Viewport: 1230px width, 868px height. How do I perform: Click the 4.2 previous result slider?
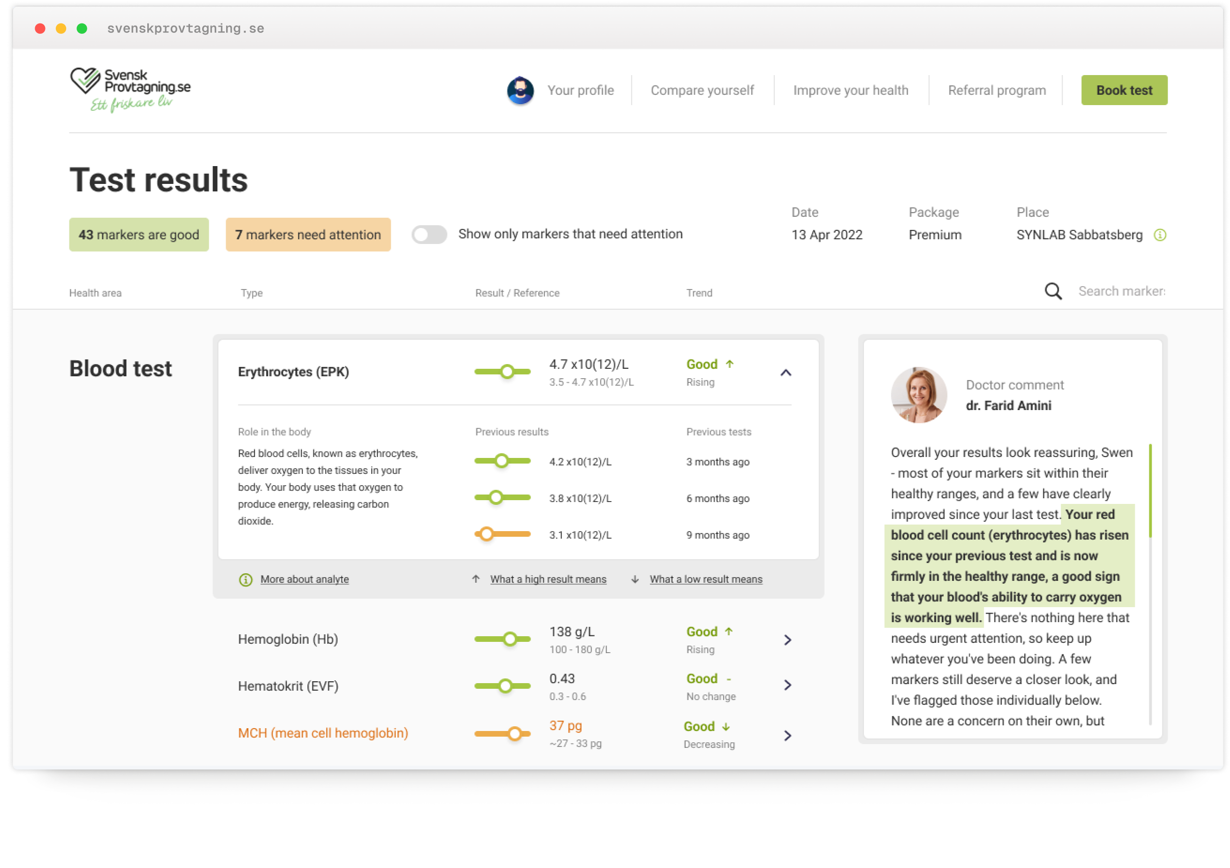502,461
